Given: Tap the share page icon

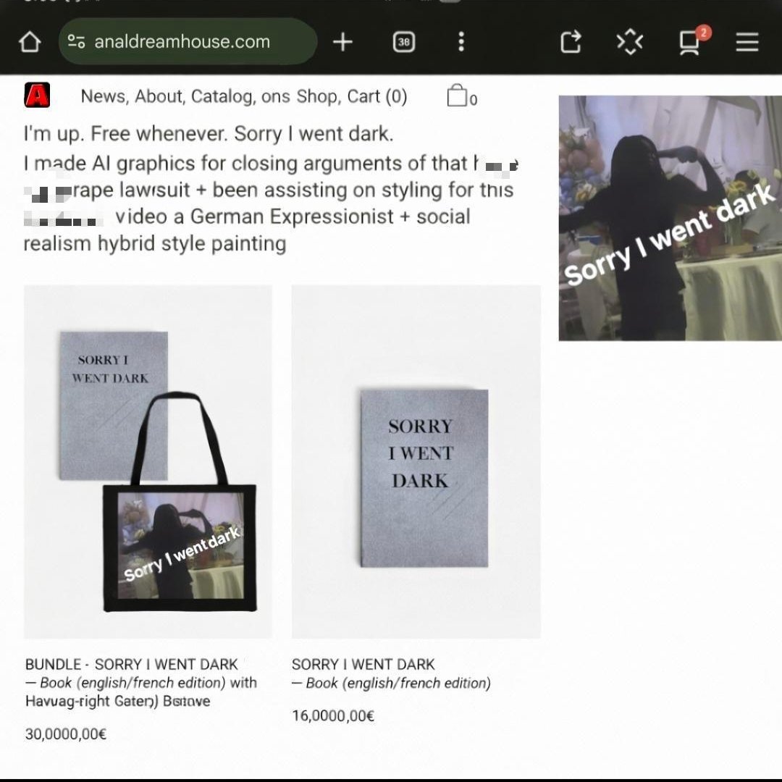Looking at the screenshot, I should pyautogui.click(x=571, y=42).
